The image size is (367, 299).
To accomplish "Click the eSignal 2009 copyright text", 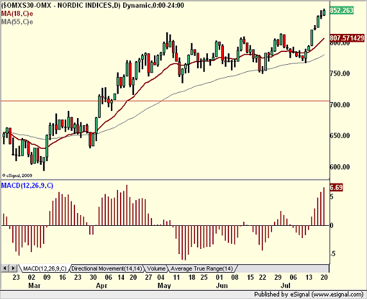I will (x=17, y=175).
